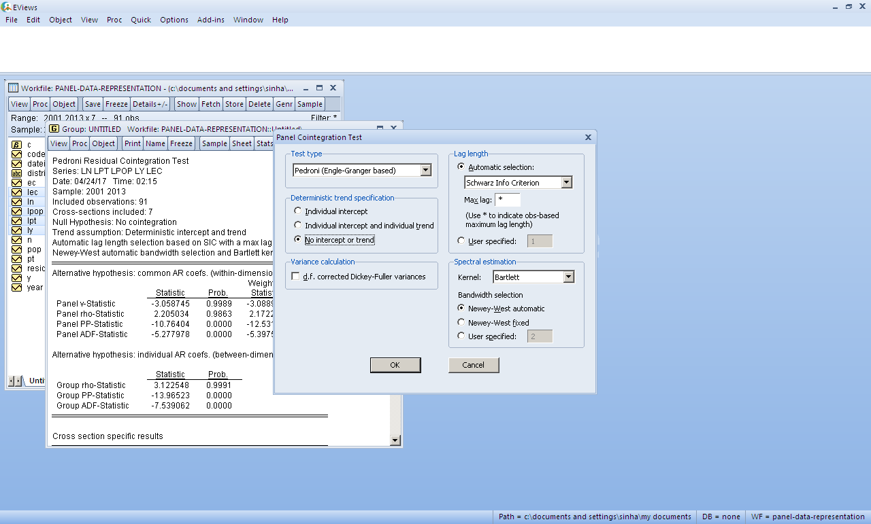Viewport: 871px width, 524px height.
Task: Confirm the dialog with OK
Action: click(395, 365)
